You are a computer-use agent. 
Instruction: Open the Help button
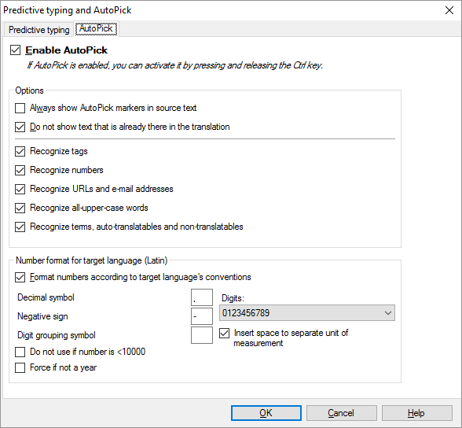(417, 413)
